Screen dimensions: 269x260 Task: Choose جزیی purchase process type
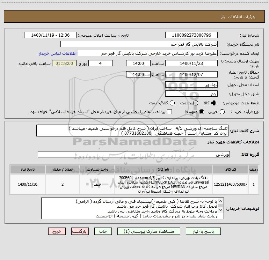point(222,112)
